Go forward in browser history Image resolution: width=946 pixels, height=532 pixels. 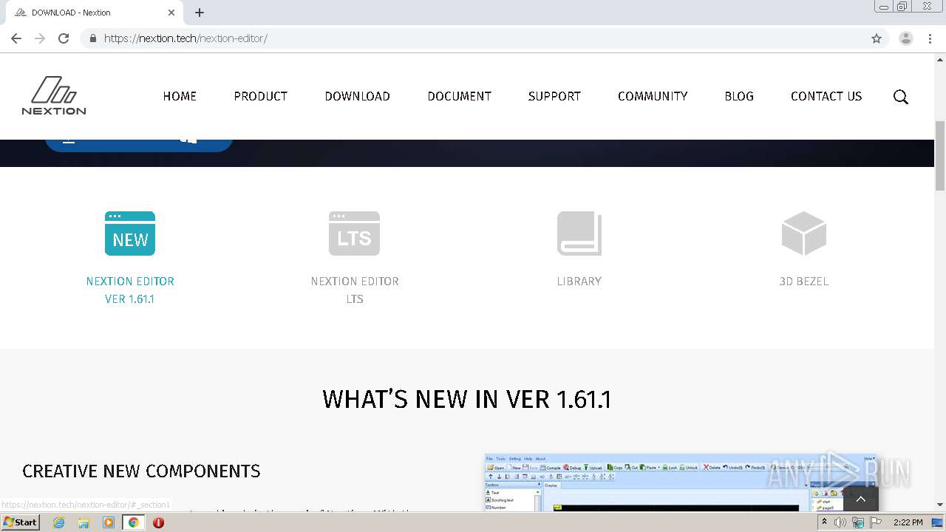pos(40,38)
